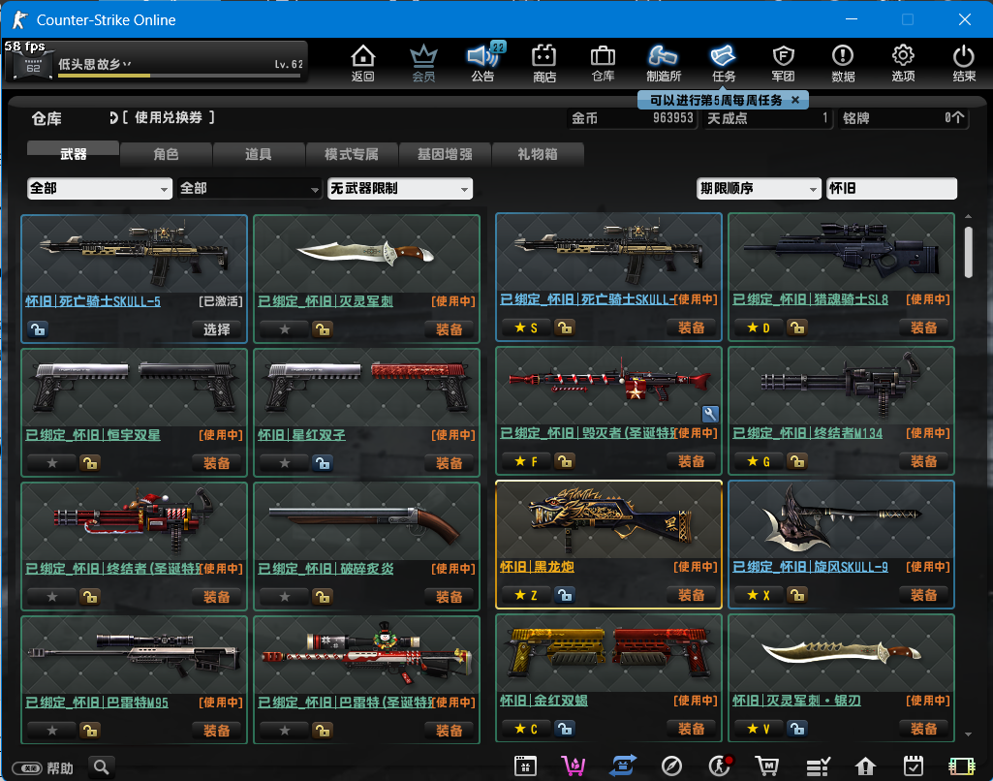Open the 公告 announcements megaphone icon
993x781 pixels.
(x=483, y=63)
